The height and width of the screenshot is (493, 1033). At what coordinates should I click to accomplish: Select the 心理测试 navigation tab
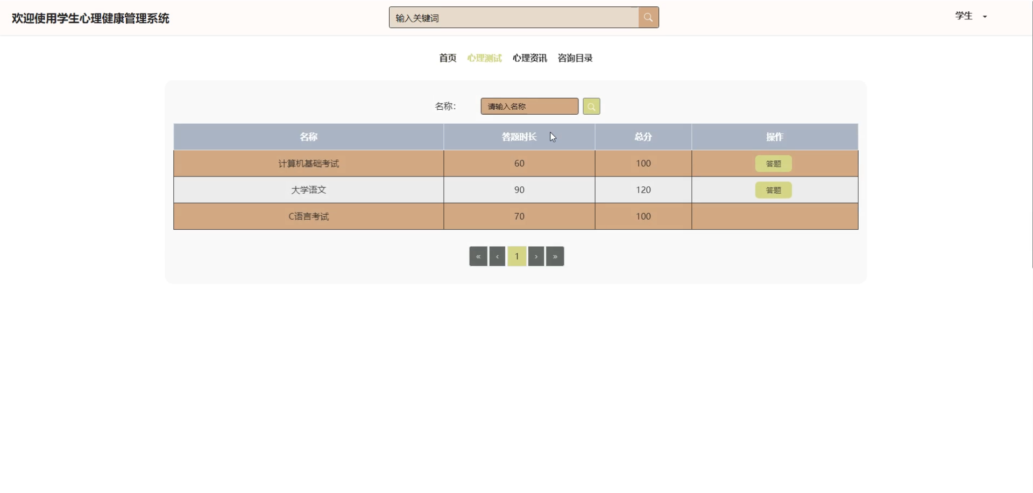point(485,58)
